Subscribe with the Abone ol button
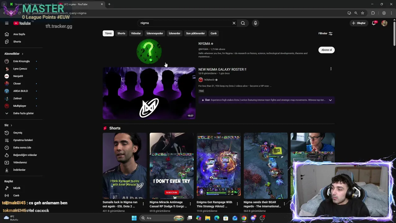Screen dimensions: 396x223 coord(326,50)
